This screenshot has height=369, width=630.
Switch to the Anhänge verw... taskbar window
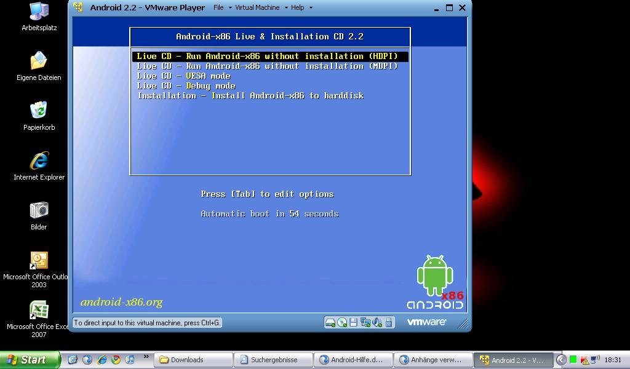(x=433, y=360)
